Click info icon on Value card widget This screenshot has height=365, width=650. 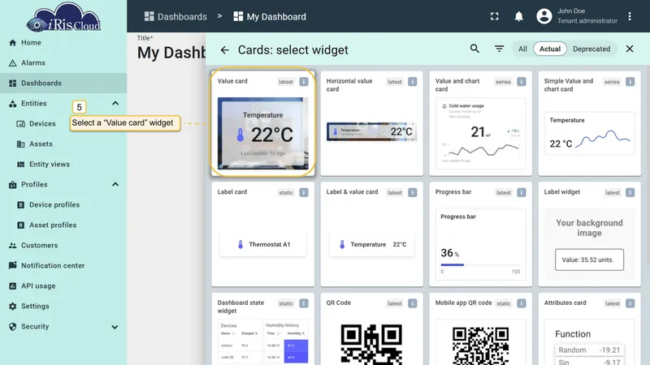tap(304, 82)
